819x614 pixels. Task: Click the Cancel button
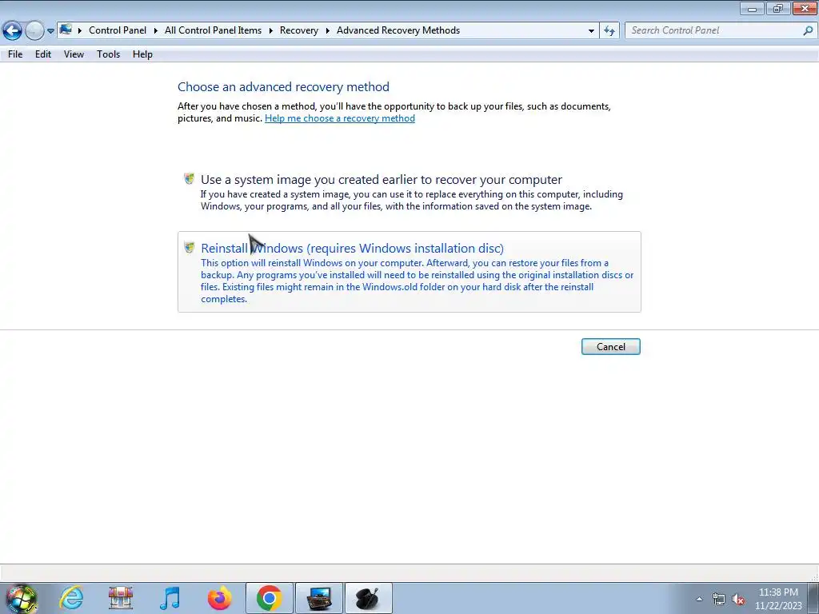610,347
